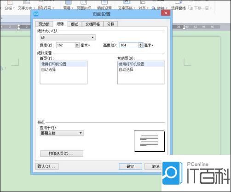The height and width of the screenshot is (192, 231).
Task: Click 下移一层 in the ribbon
Action: pos(200,8)
